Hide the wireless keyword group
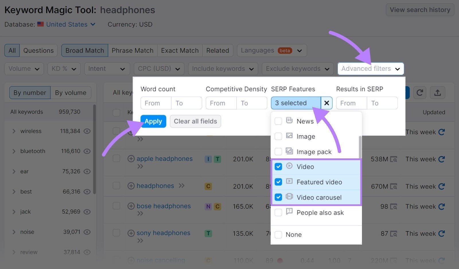 87,131
